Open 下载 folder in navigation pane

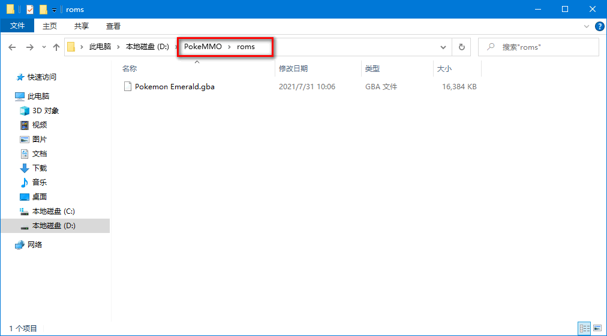pyautogui.click(x=39, y=168)
